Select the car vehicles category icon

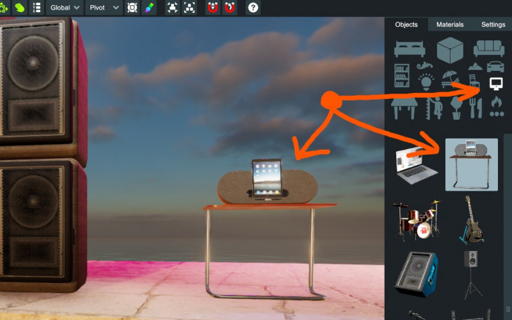tap(495, 67)
